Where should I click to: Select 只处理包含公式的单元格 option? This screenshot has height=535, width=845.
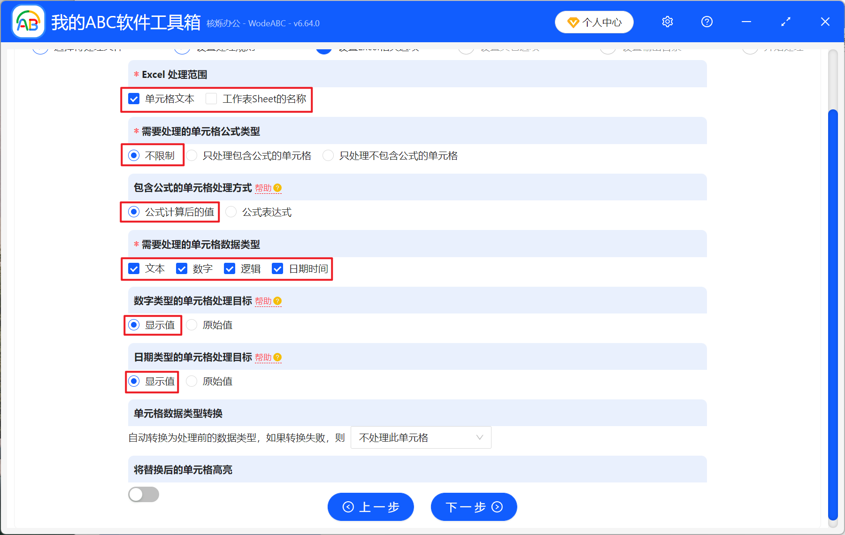pos(192,155)
